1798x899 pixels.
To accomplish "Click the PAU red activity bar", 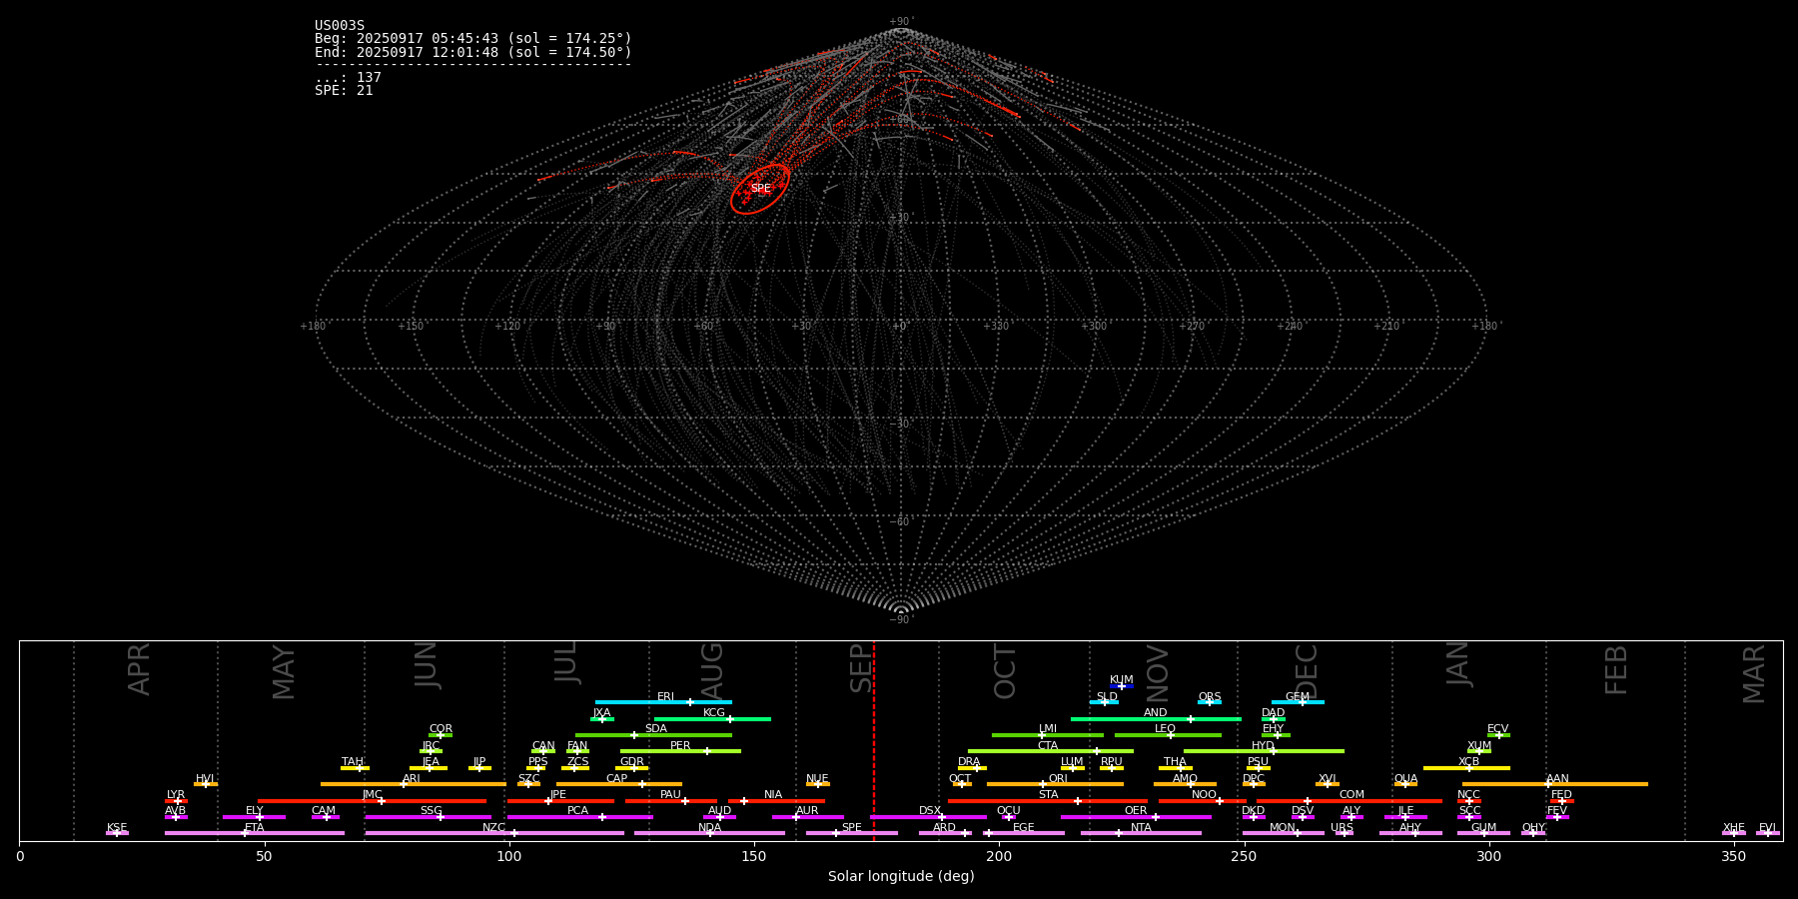I will [x=670, y=801].
